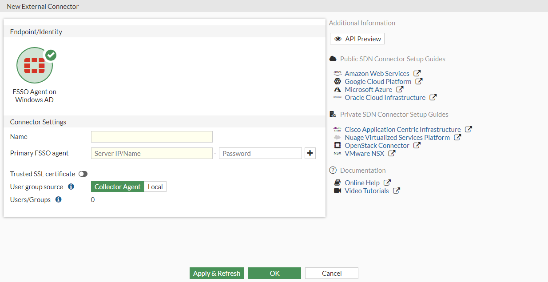The height and width of the screenshot is (282, 548).
Task: Cancel the new connector dialog
Action: point(332,273)
